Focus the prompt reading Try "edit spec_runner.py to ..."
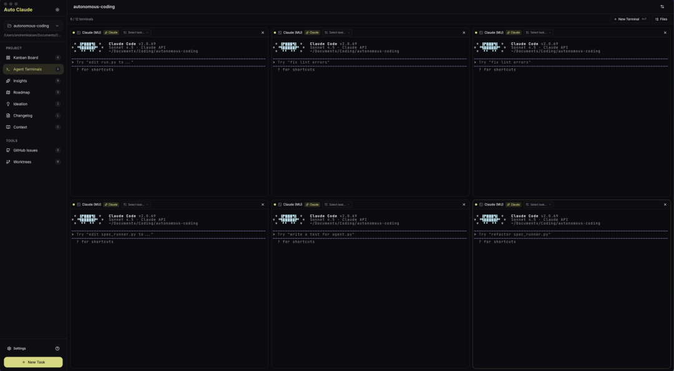This screenshot has width=674, height=371. click(168, 234)
